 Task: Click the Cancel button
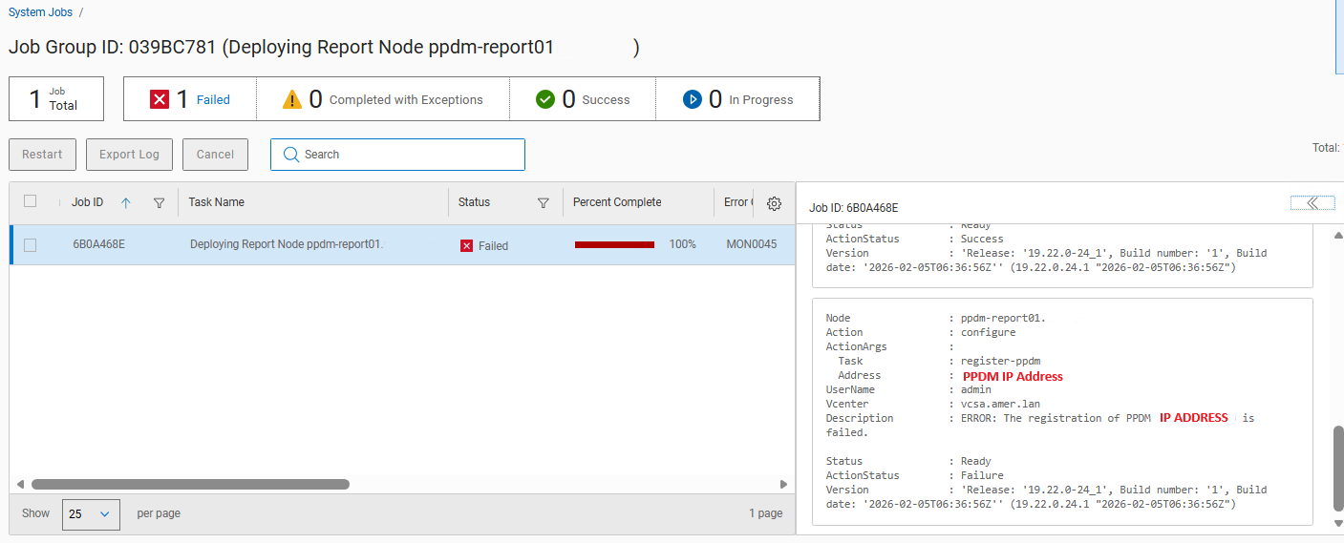(x=215, y=155)
